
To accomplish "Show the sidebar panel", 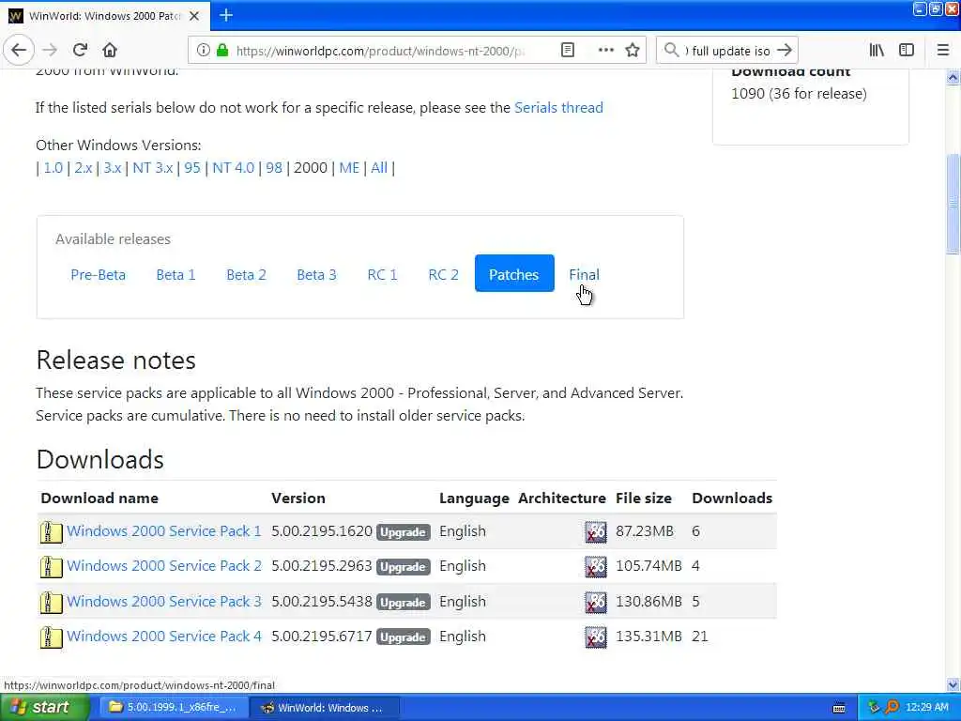I will tap(907, 51).
